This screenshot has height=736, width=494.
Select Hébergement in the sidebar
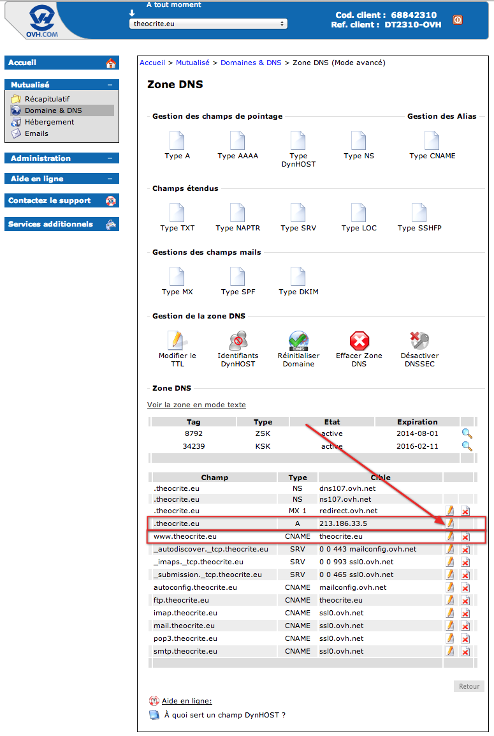point(49,122)
